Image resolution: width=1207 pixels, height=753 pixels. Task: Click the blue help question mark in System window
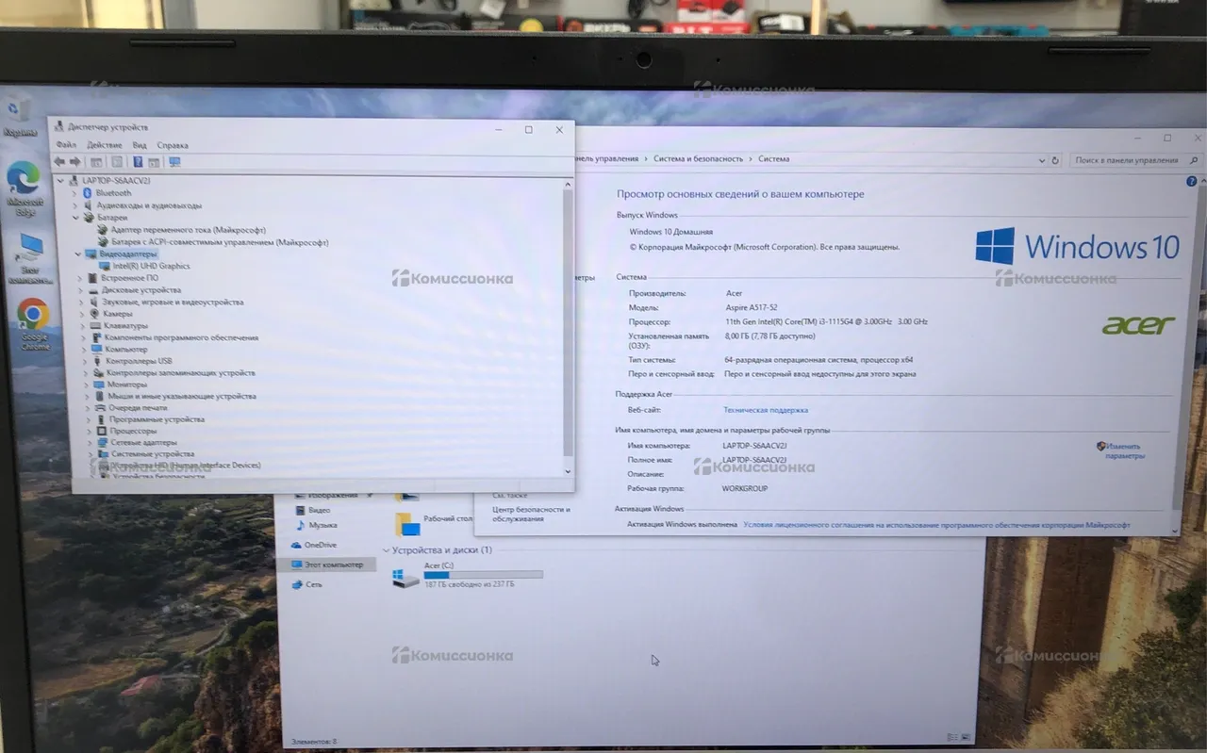point(1192,181)
